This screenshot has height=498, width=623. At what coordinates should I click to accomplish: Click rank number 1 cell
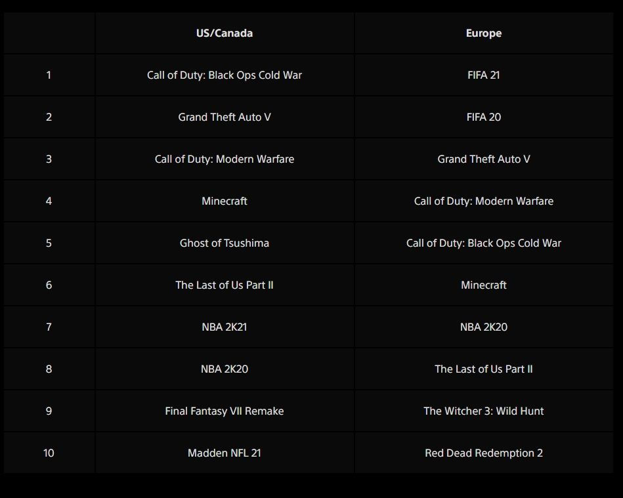coord(49,75)
